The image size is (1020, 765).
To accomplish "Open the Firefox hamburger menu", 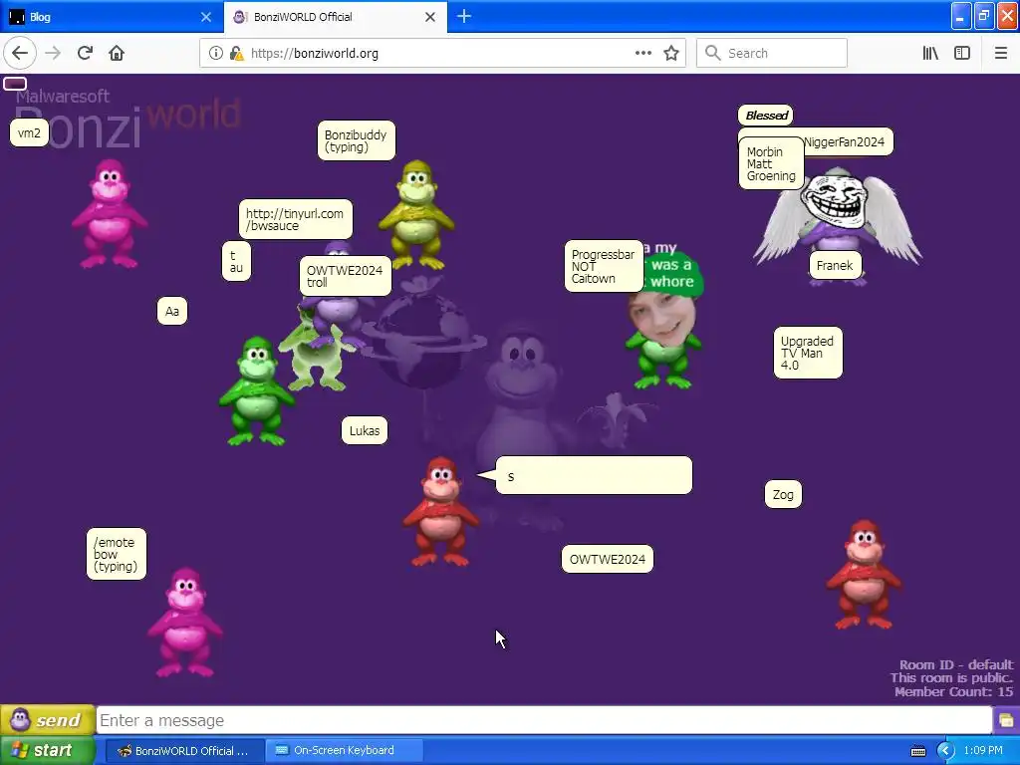I will [1000, 53].
